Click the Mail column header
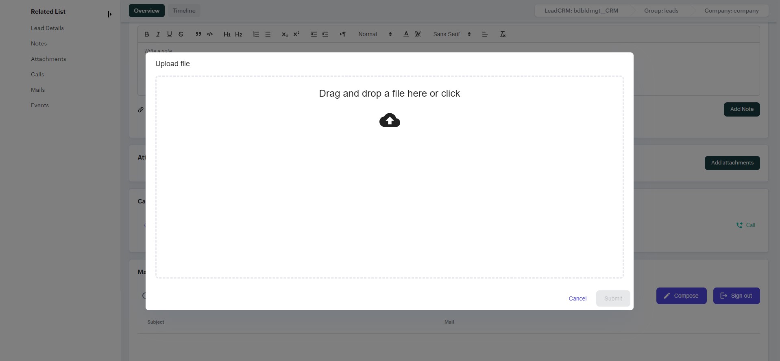This screenshot has width=780, height=361. [x=449, y=322]
